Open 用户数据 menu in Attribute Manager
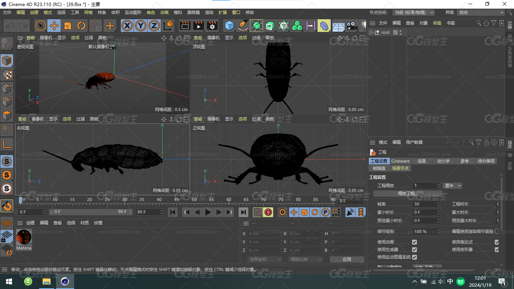Image resolution: width=514 pixels, height=289 pixels. (414, 142)
